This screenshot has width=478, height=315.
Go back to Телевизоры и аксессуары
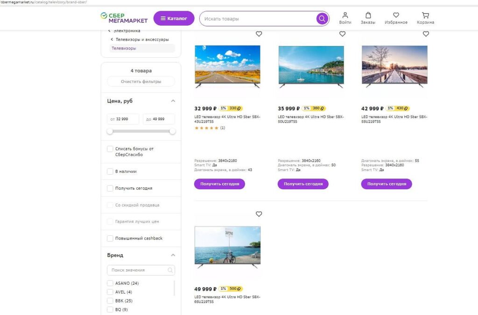click(x=140, y=39)
